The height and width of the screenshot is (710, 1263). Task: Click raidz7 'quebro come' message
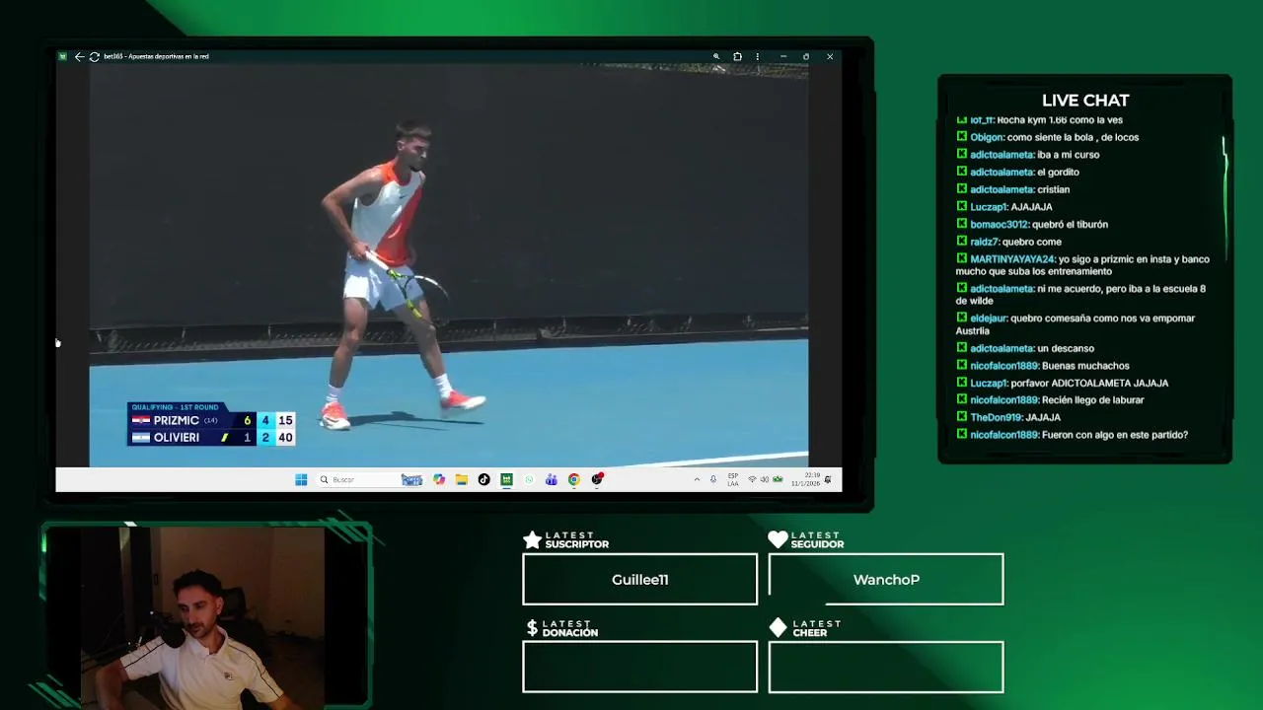pyautogui.click(x=1008, y=242)
